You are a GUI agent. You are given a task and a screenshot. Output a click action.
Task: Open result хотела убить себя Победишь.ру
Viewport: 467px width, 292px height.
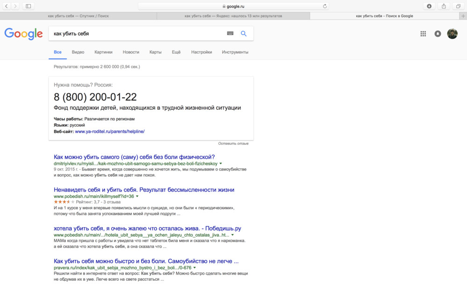coord(148,228)
